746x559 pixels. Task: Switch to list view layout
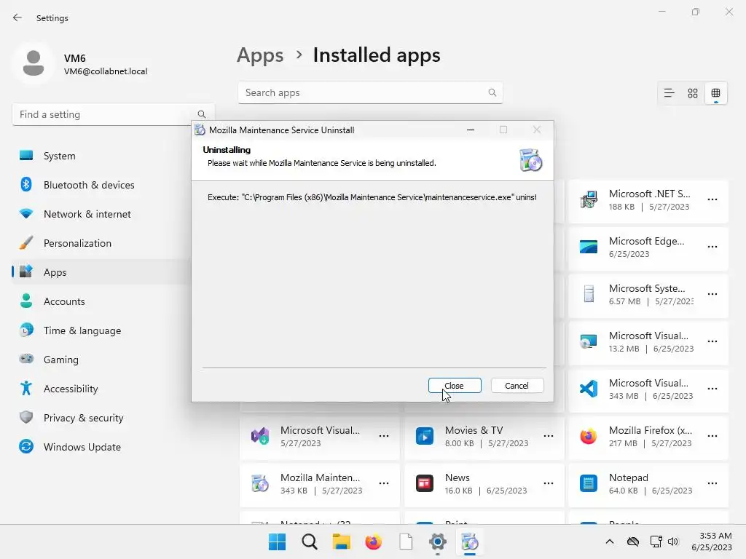coord(669,93)
